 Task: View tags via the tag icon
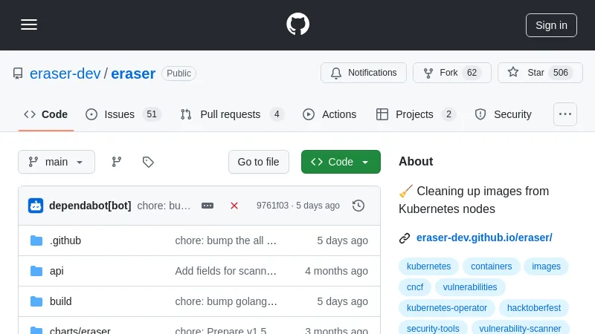point(148,162)
